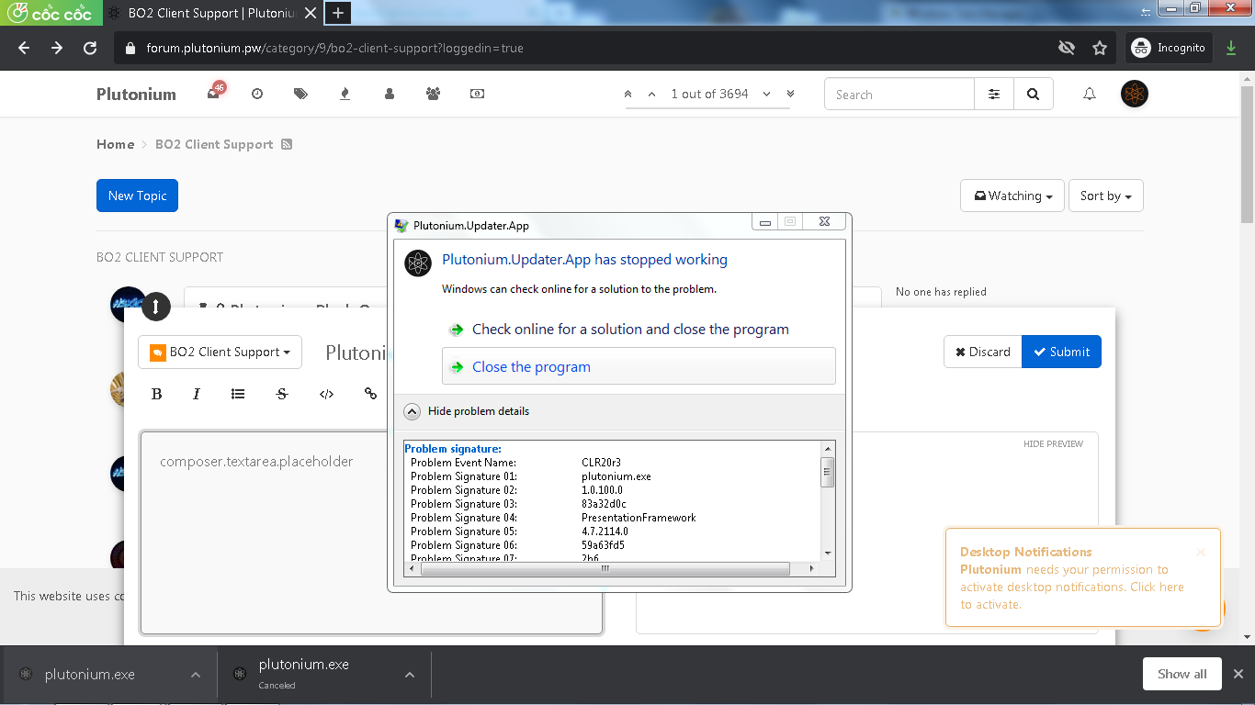Toggle bold formatting in the composer

(x=156, y=394)
